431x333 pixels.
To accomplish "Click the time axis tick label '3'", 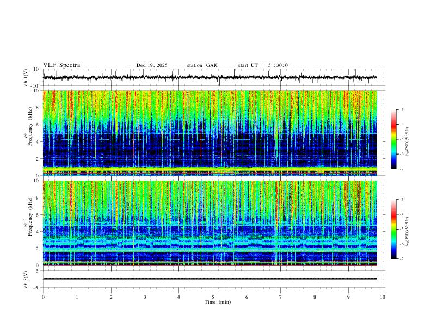I will (x=145, y=297).
